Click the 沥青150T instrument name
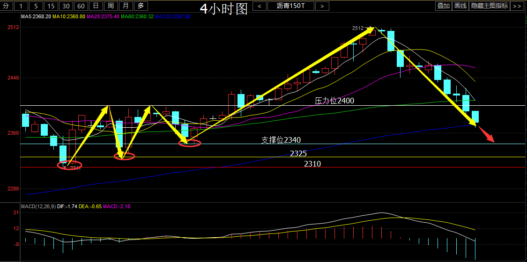The image size is (527, 262). [x=290, y=6]
